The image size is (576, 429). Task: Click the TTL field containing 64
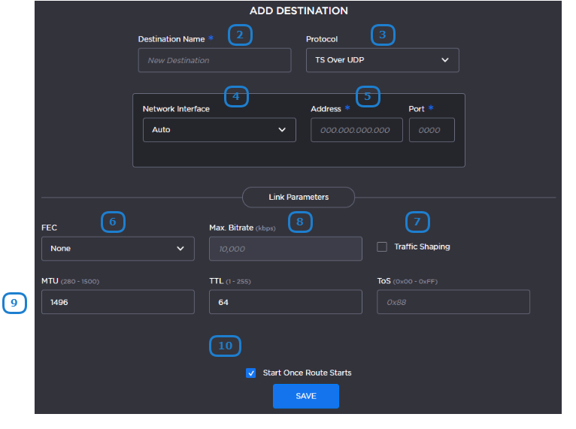[x=285, y=302]
